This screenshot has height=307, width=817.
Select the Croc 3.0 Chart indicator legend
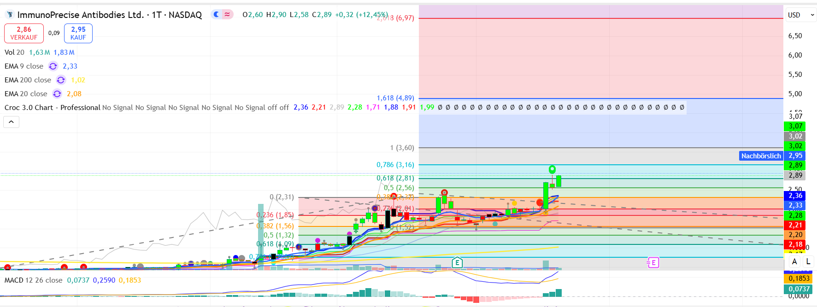pos(52,108)
